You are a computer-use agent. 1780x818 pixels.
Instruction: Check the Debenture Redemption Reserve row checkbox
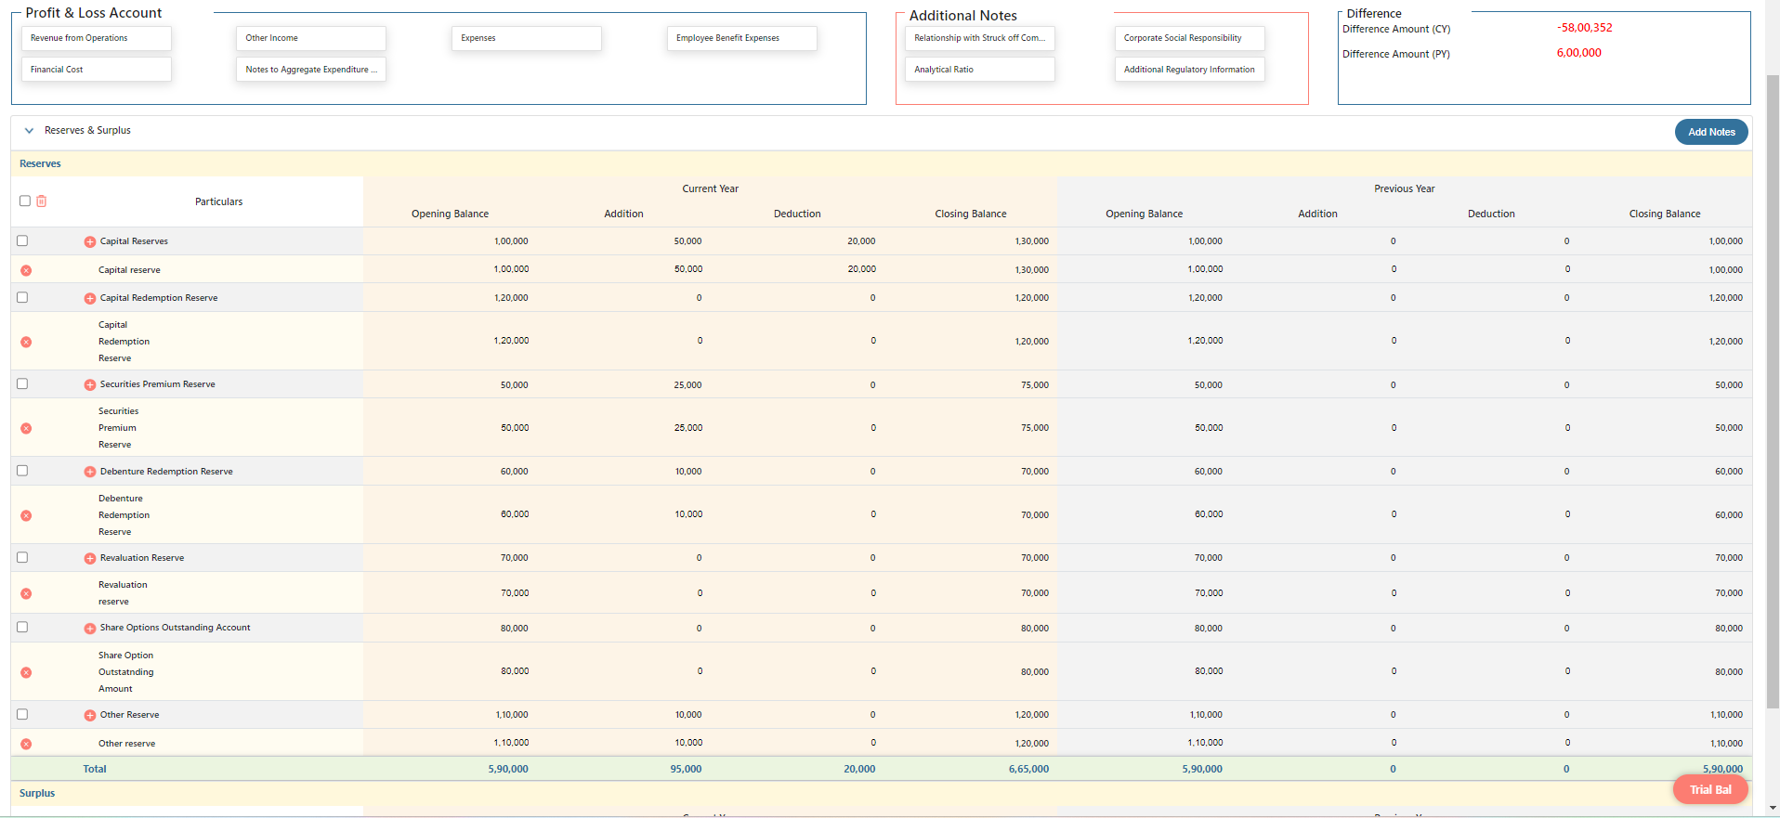tap(22, 471)
